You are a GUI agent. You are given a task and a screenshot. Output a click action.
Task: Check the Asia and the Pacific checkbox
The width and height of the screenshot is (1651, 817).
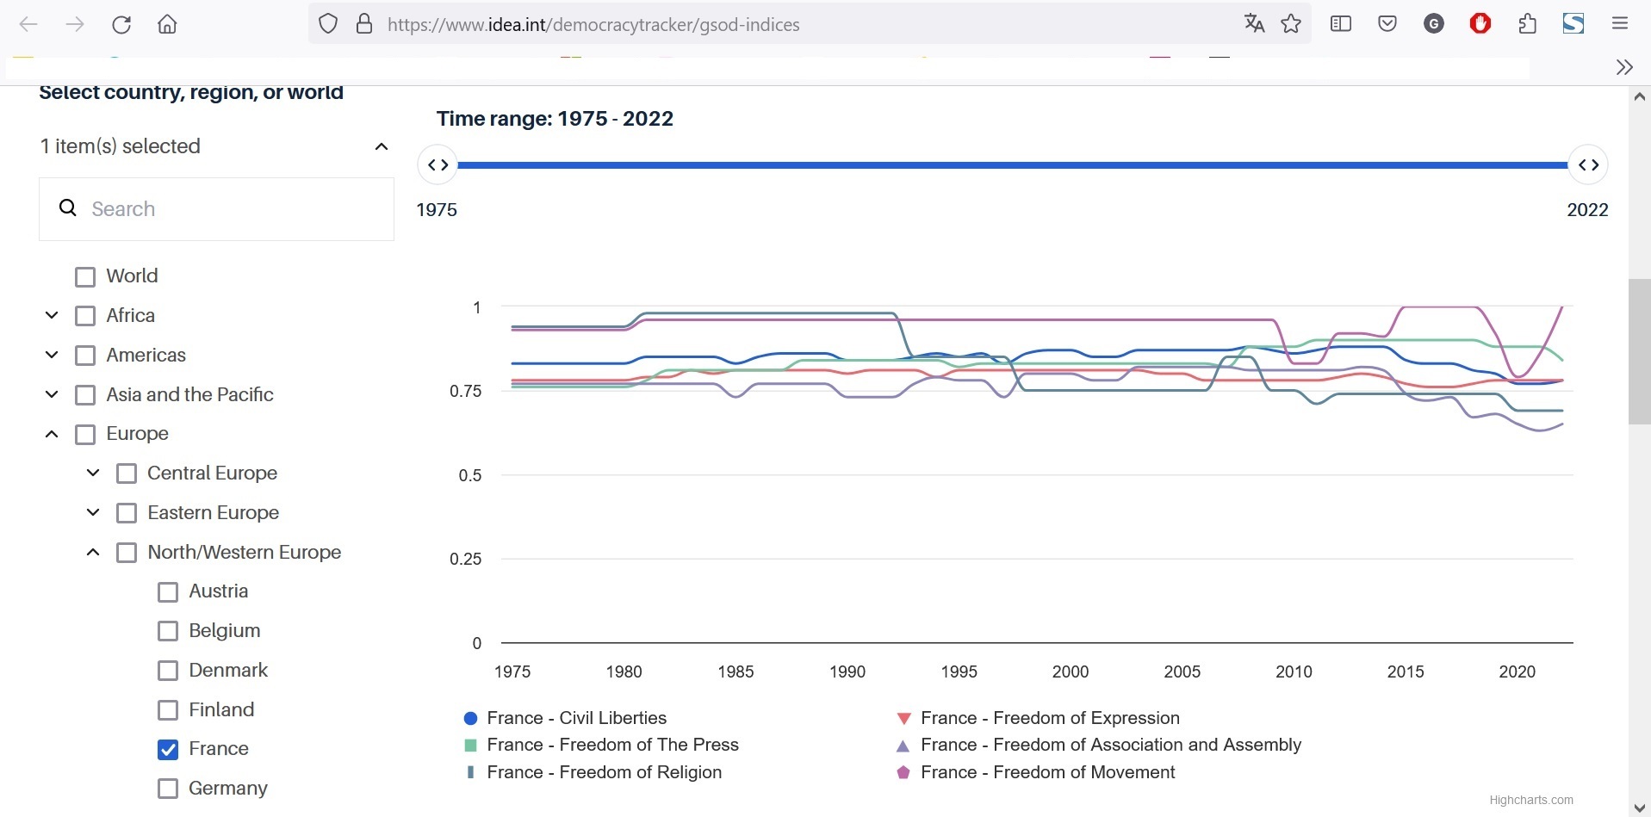coord(85,395)
